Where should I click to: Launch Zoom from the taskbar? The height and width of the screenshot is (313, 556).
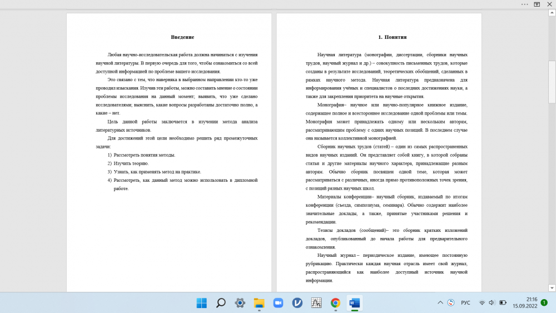tap(278, 303)
